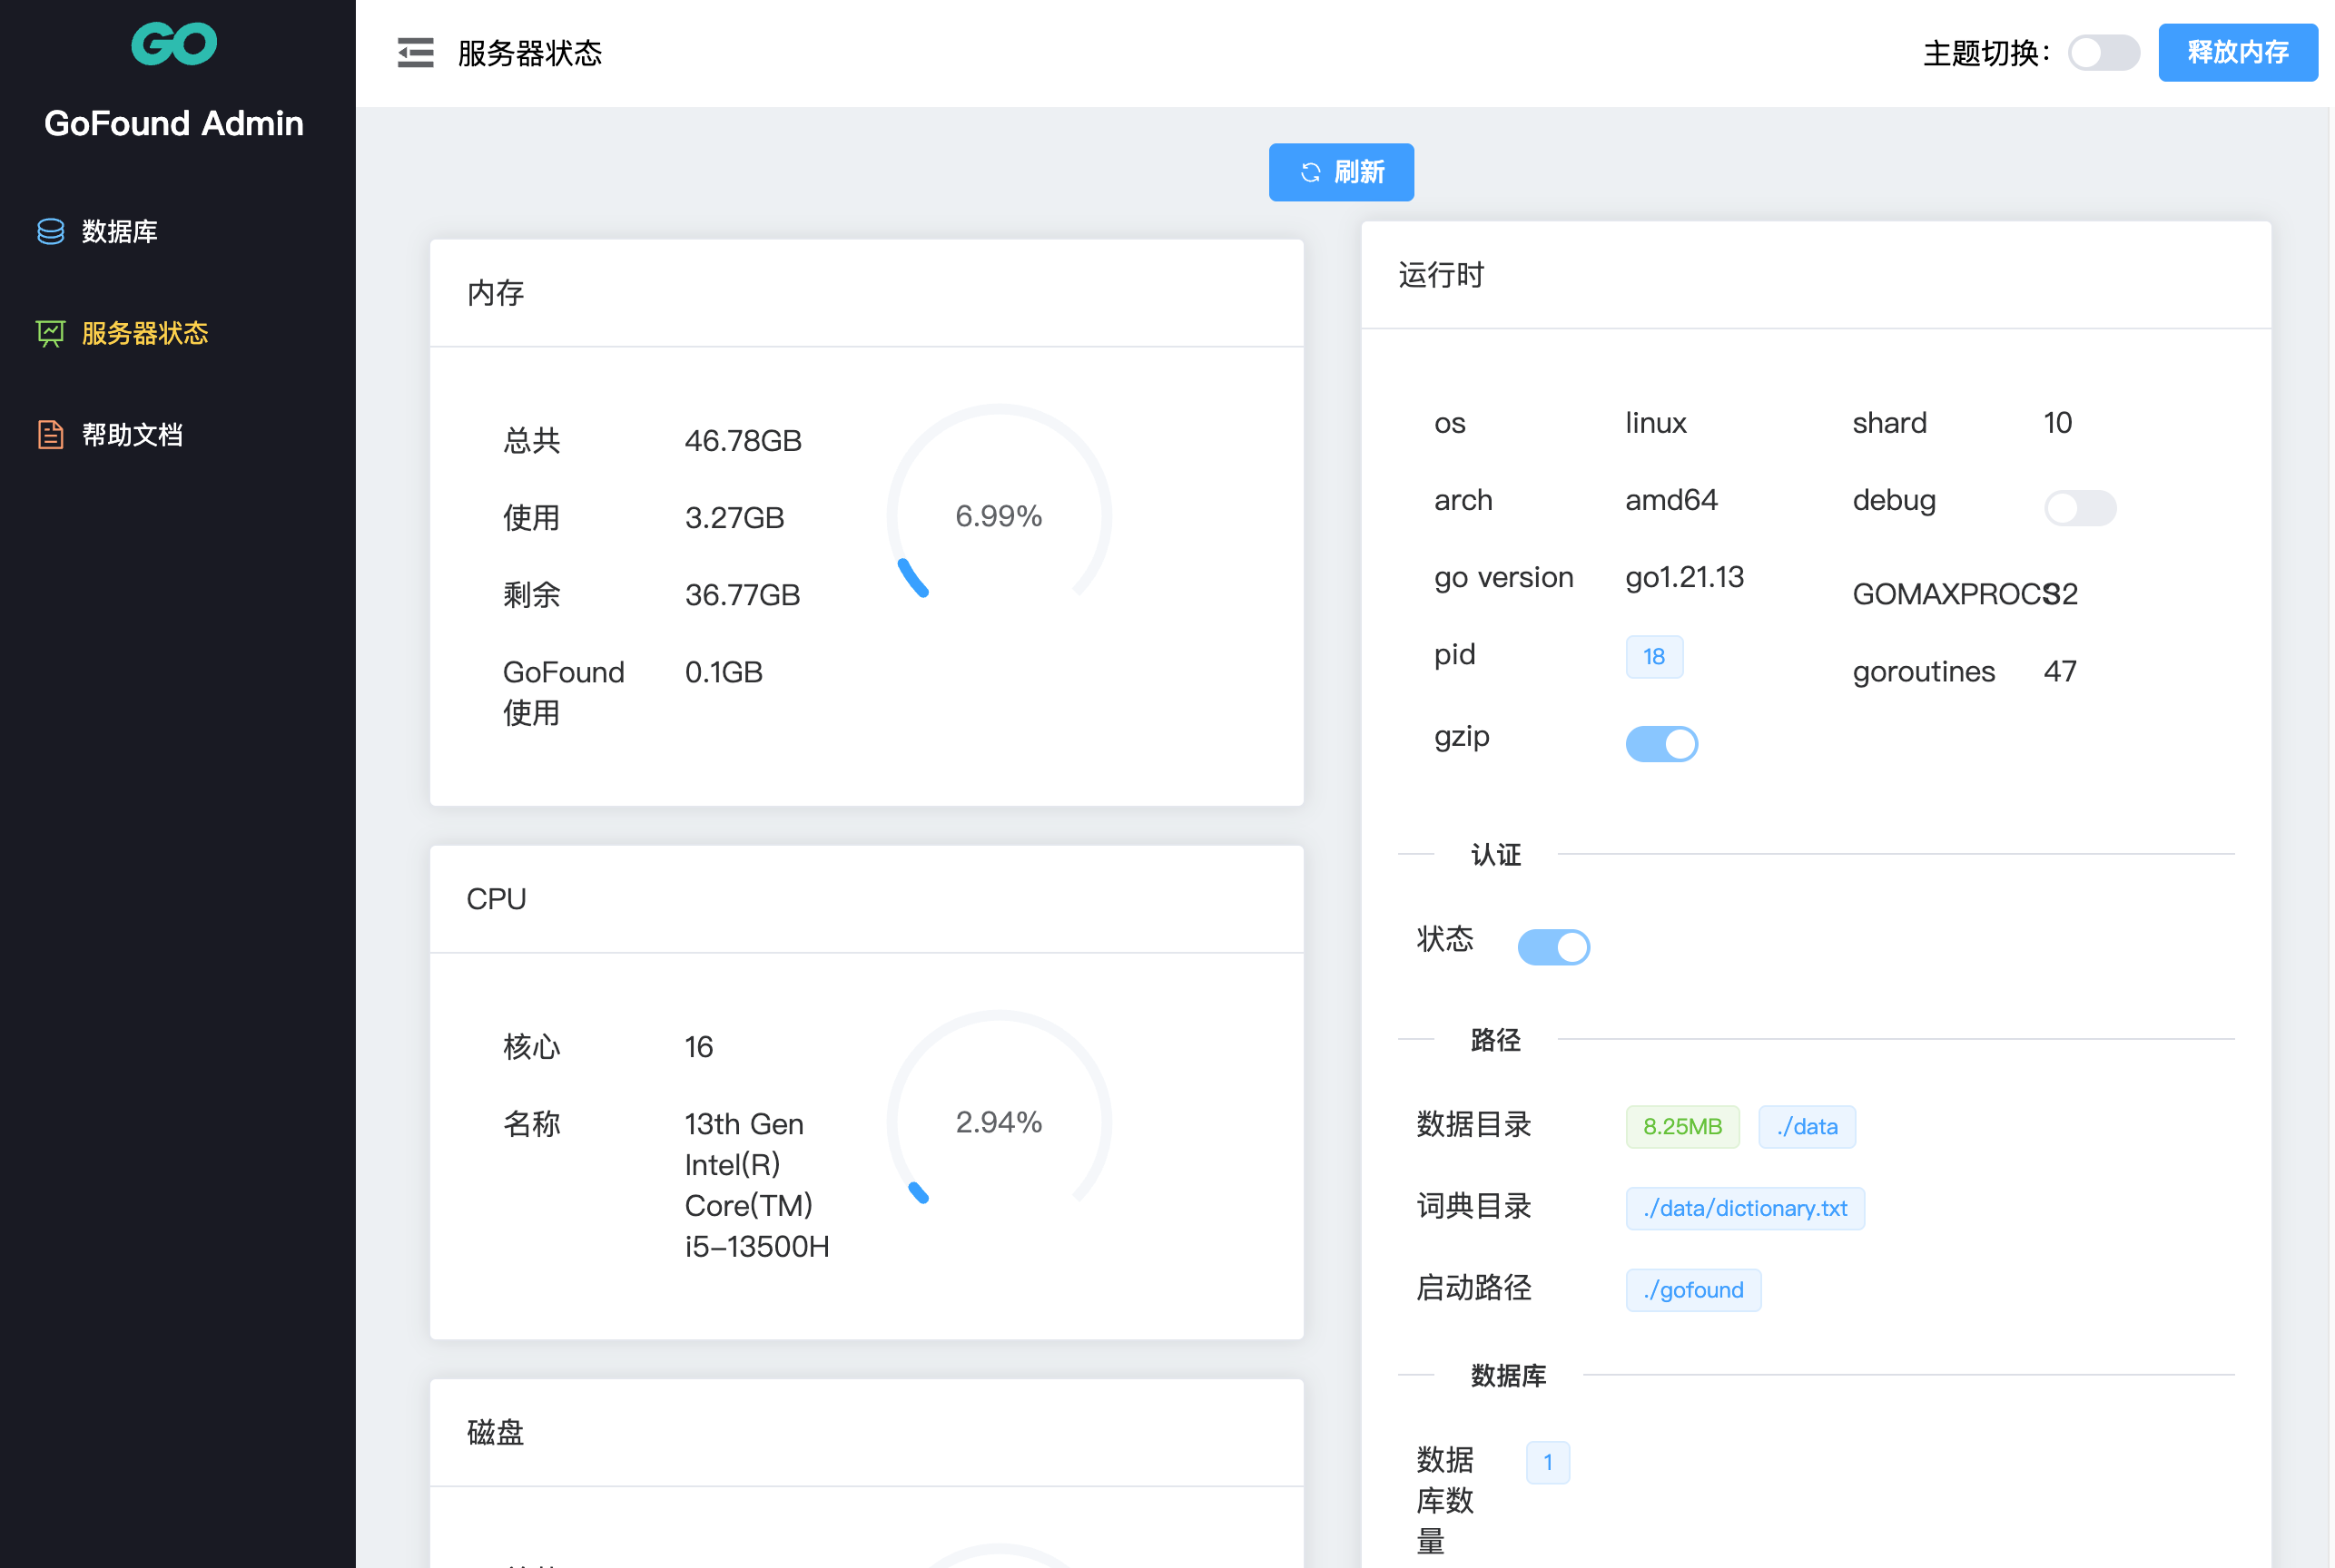Turn off the 认证 状态 switch
The height and width of the screenshot is (1568, 2335).
click(x=1553, y=947)
